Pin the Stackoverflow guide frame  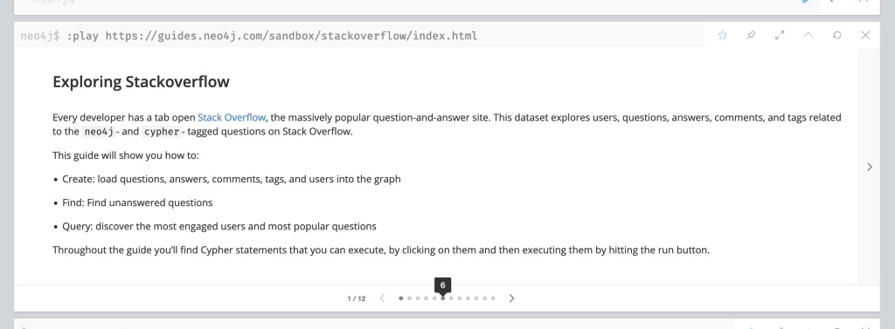pyautogui.click(x=751, y=36)
